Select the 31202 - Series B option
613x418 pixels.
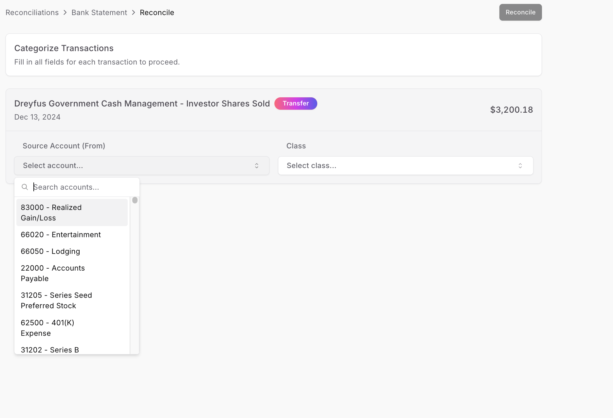[72, 349]
